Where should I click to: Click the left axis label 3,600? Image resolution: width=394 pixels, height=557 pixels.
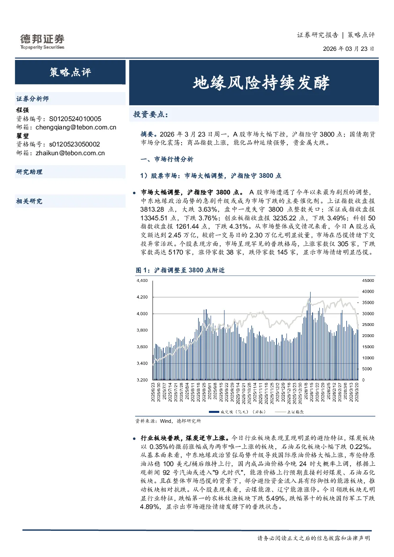(x=142, y=347)
